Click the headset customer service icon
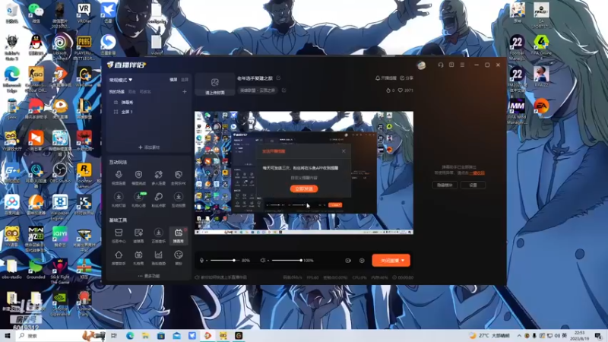 (441, 65)
